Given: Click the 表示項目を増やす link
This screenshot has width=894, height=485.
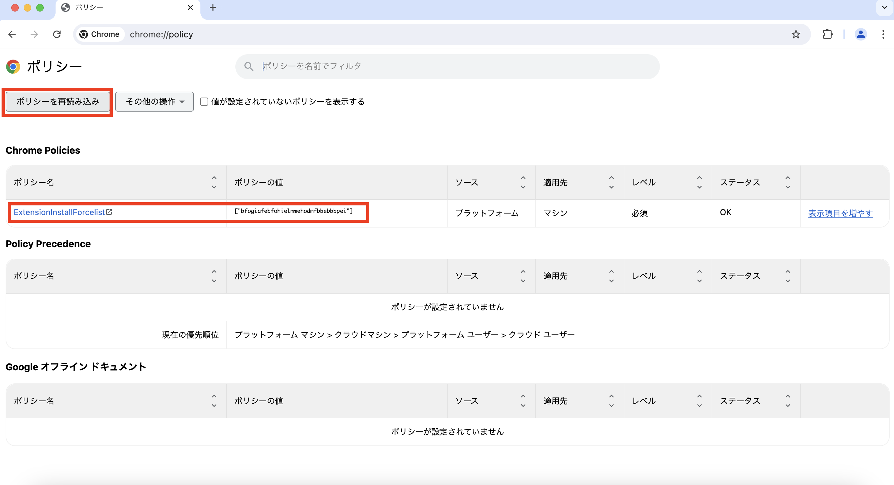Looking at the screenshot, I should coord(840,213).
